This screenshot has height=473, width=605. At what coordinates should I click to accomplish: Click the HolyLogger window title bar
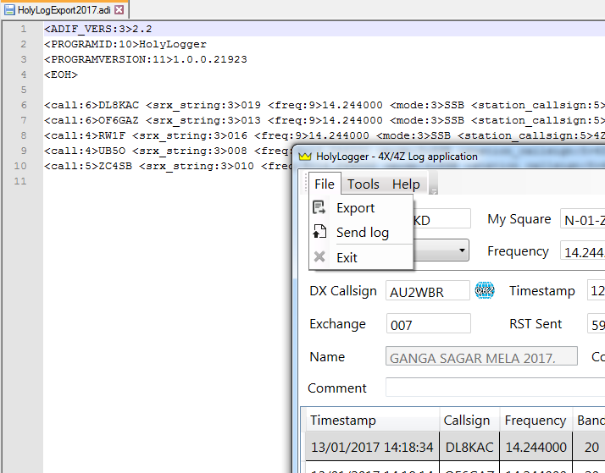(449, 157)
